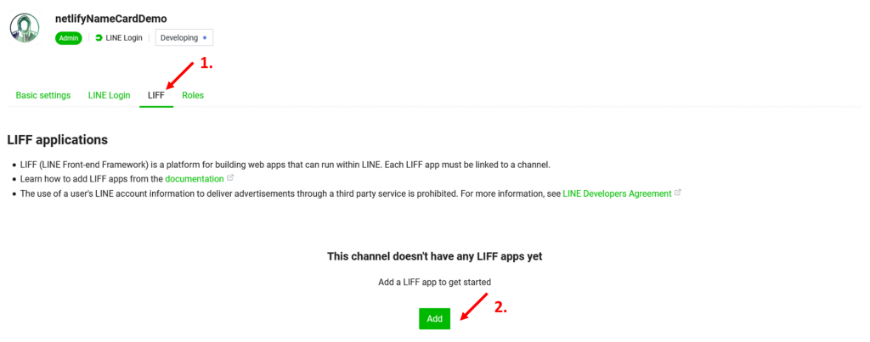The width and height of the screenshot is (870, 342).
Task: Click "This channel doesn't have any LIFF apps yet"
Action: (434, 256)
